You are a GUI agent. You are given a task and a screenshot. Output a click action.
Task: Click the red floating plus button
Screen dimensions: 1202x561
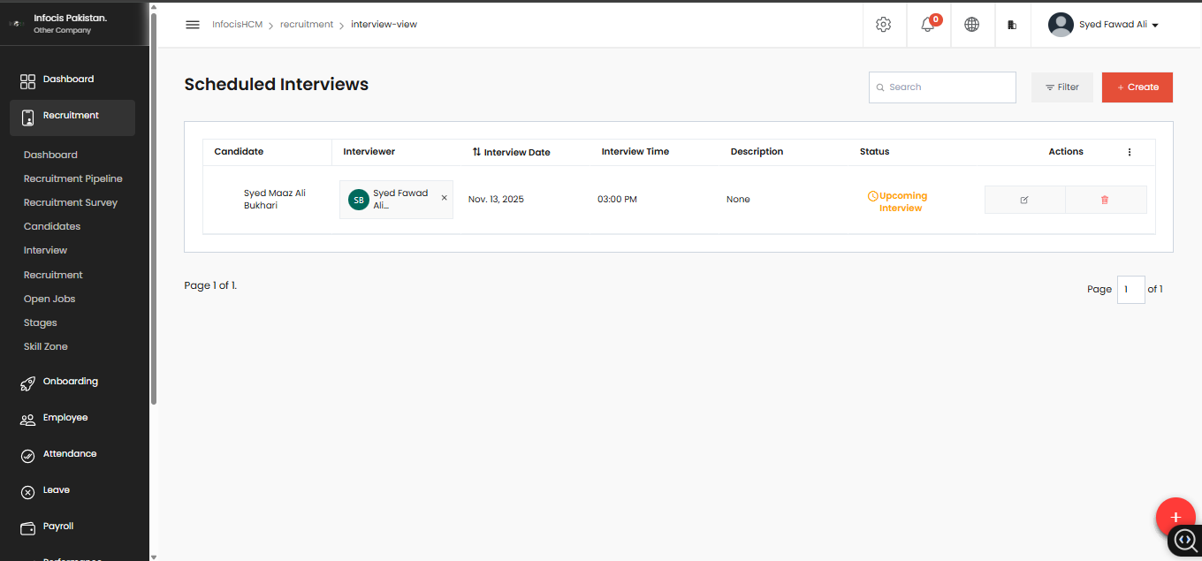pos(1175,517)
